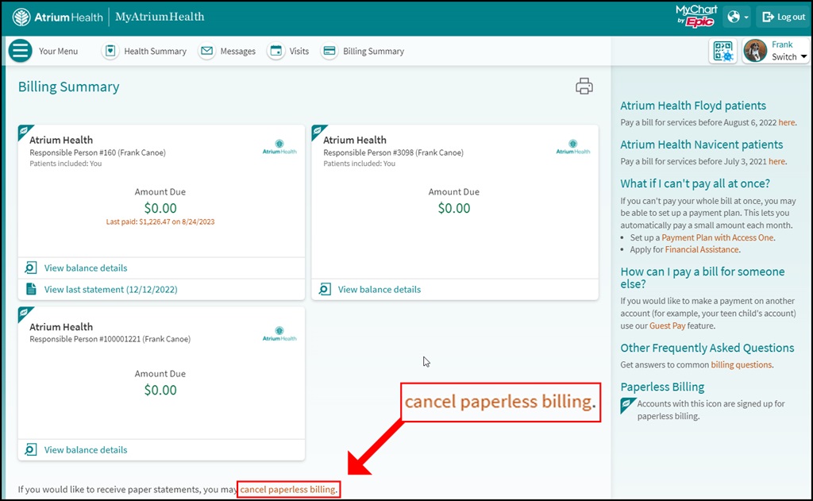
Task: Open the Health Summary menu item
Action: [x=155, y=51]
